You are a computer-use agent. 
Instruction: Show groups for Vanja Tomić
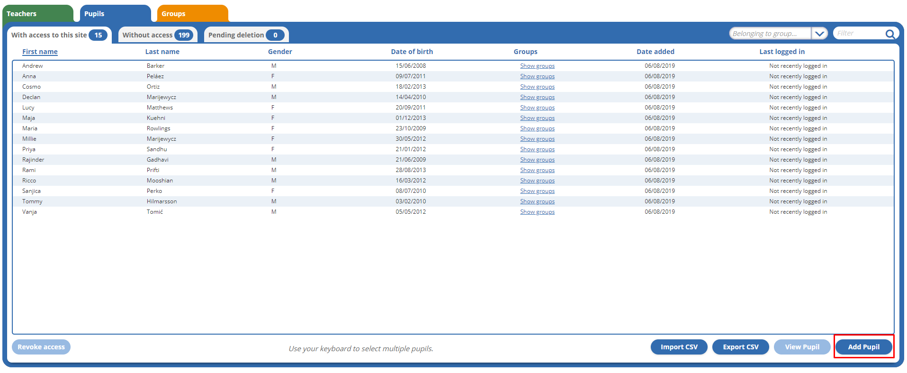[x=537, y=212]
